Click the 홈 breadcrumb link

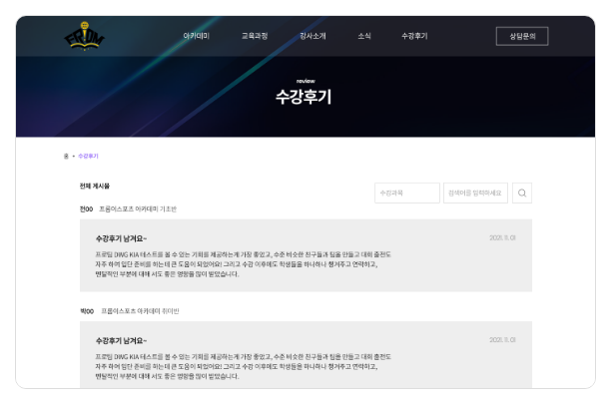[67, 157]
